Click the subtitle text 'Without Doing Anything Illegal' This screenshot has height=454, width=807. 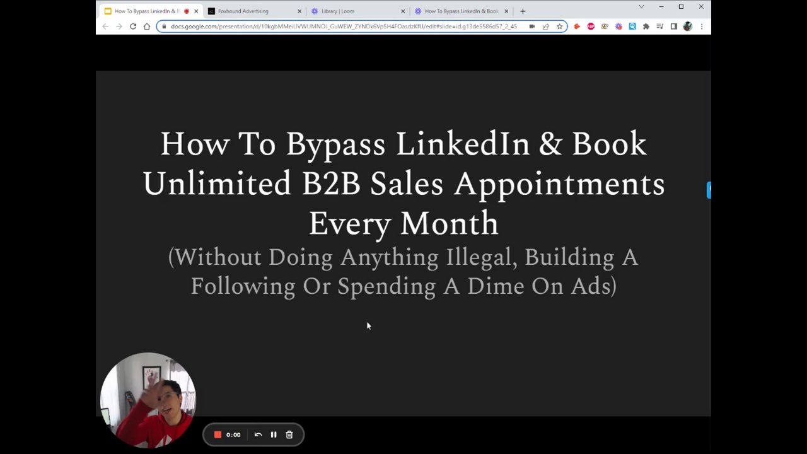(x=341, y=257)
